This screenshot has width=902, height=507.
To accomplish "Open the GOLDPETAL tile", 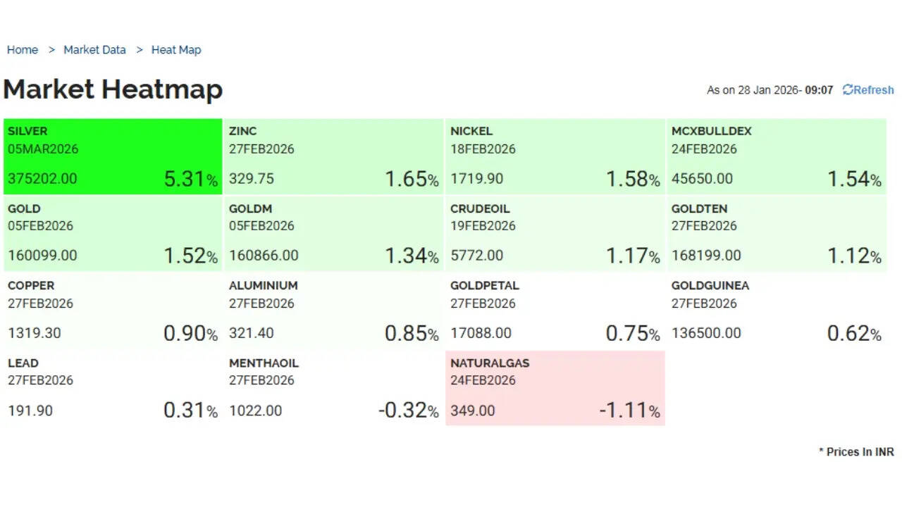I will tap(555, 311).
